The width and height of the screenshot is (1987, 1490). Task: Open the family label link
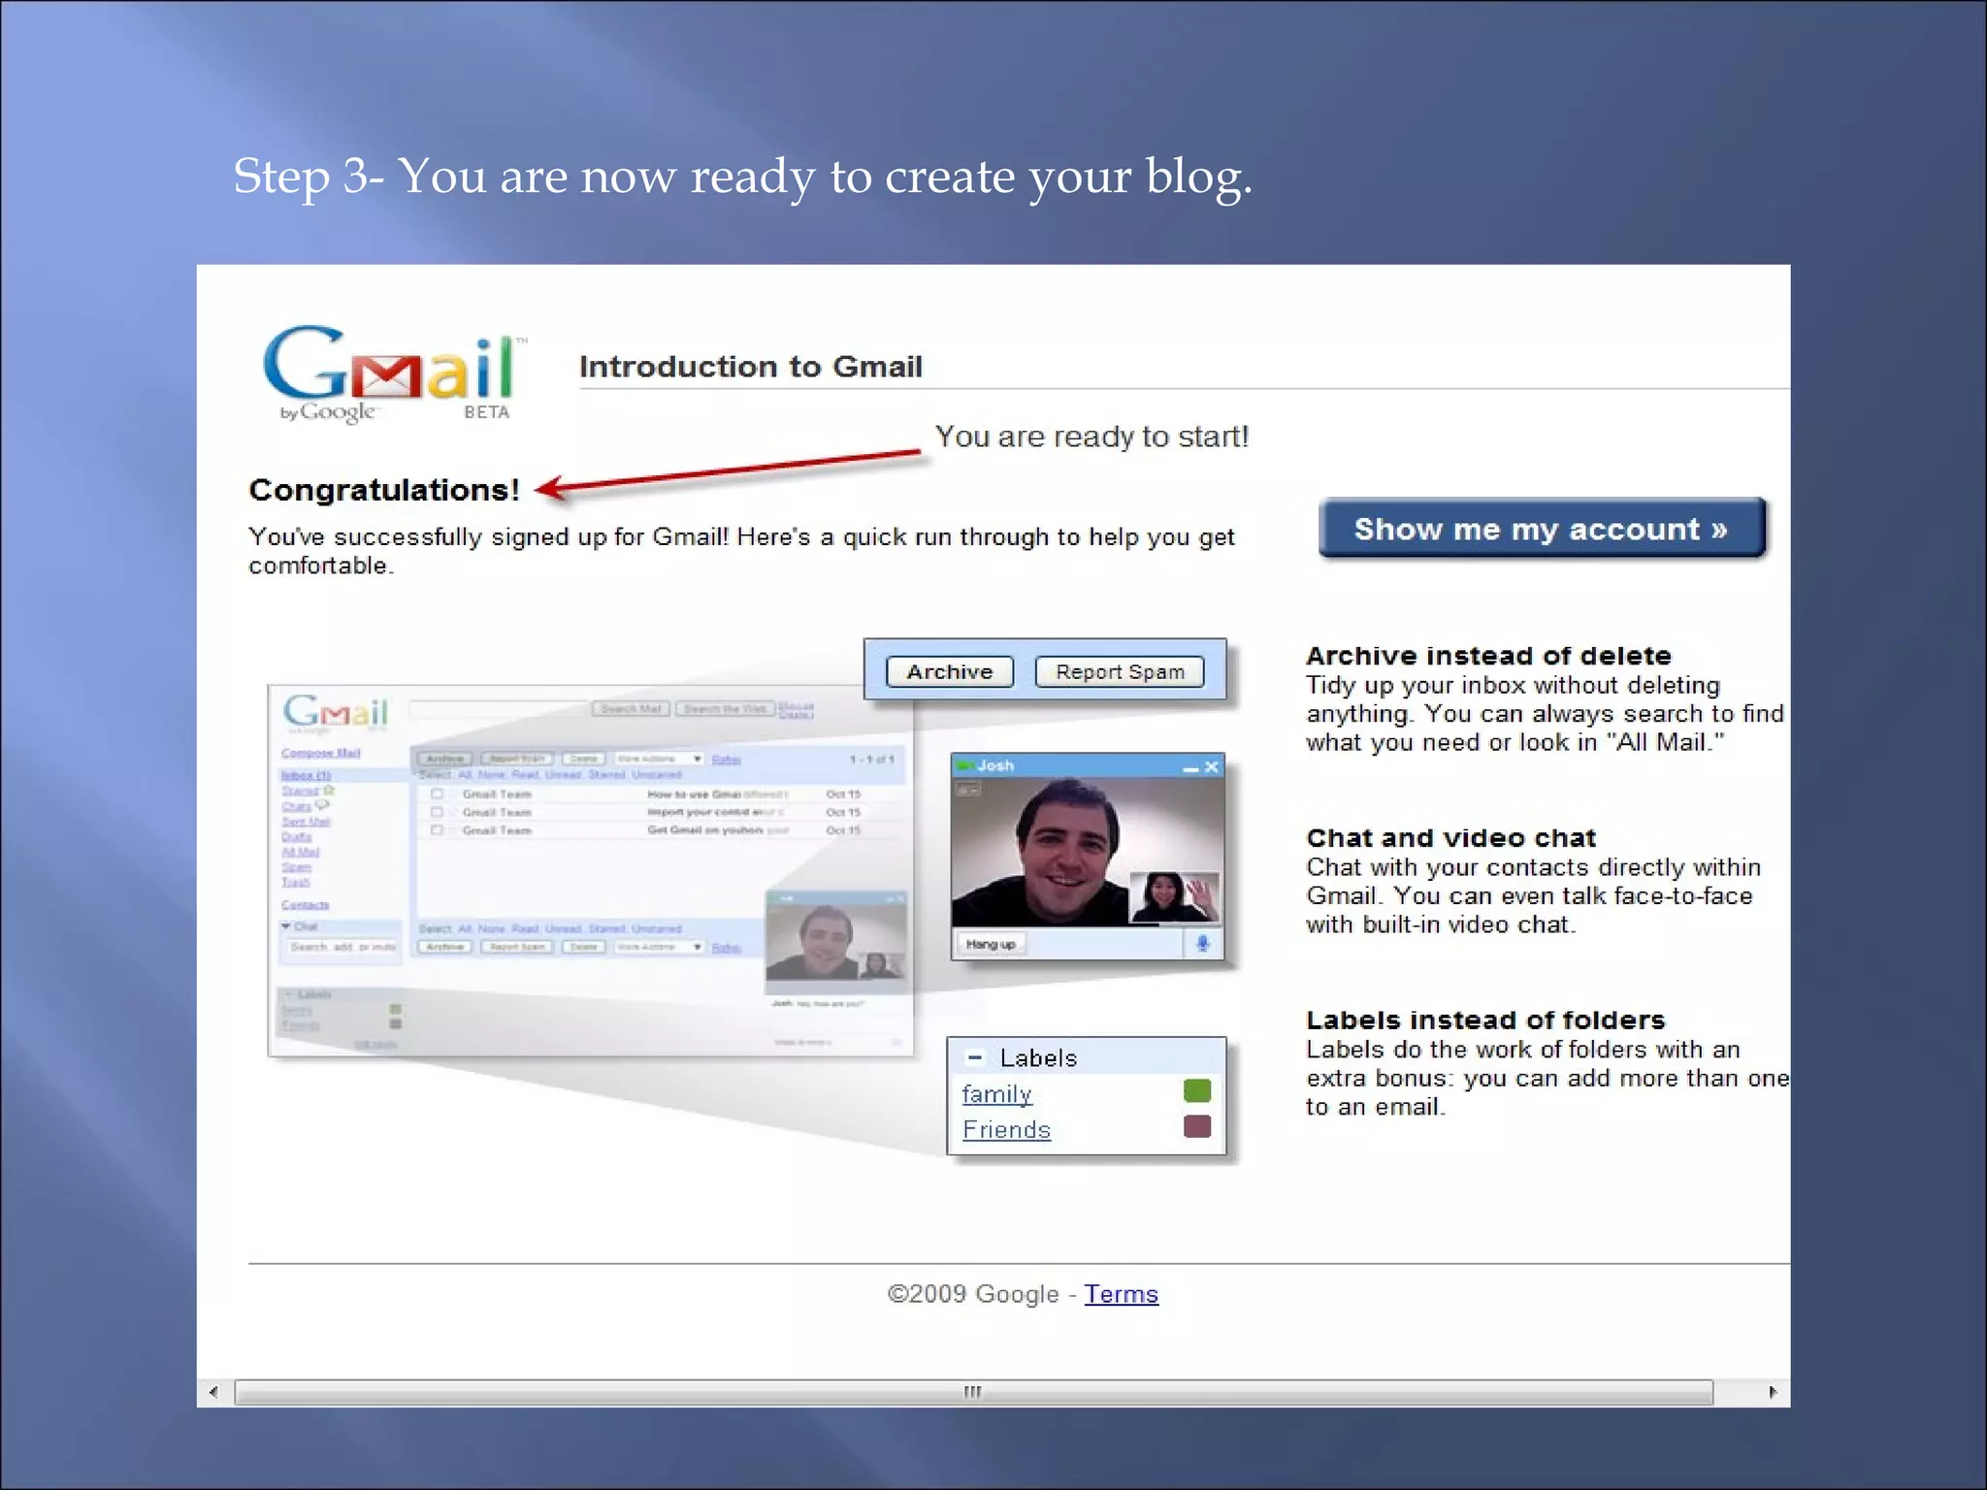[996, 1094]
